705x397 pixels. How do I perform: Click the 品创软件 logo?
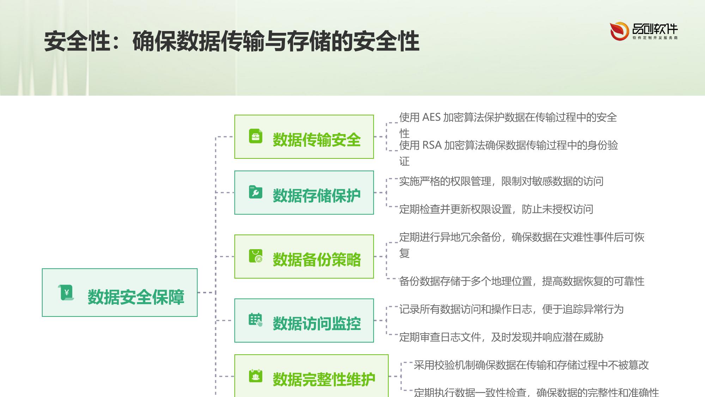(x=644, y=31)
